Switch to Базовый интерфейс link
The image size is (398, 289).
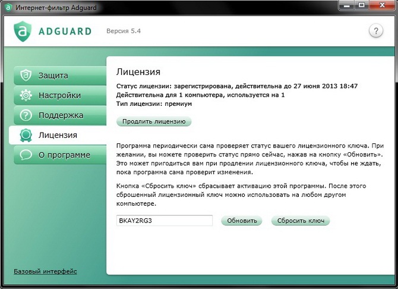click(x=45, y=271)
